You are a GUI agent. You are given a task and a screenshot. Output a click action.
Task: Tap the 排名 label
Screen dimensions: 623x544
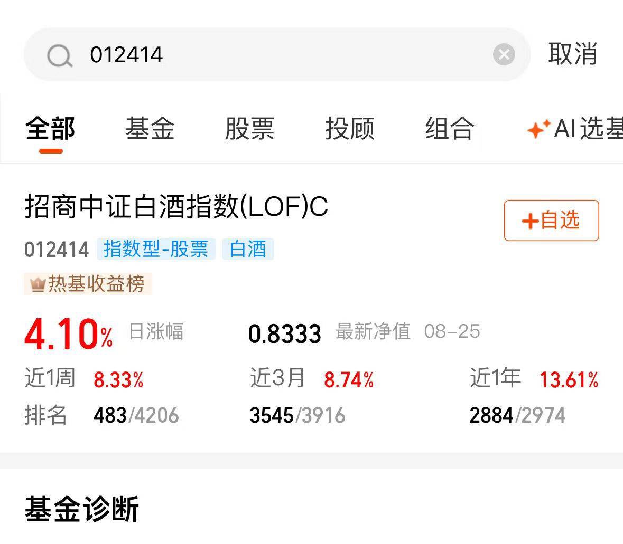coord(45,415)
